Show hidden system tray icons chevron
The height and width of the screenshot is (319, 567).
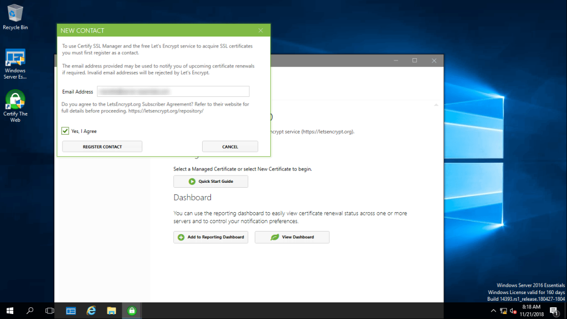(x=493, y=311)
